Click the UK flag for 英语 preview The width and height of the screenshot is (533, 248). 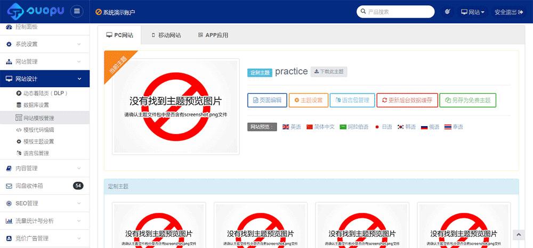(x=286, y=127)
